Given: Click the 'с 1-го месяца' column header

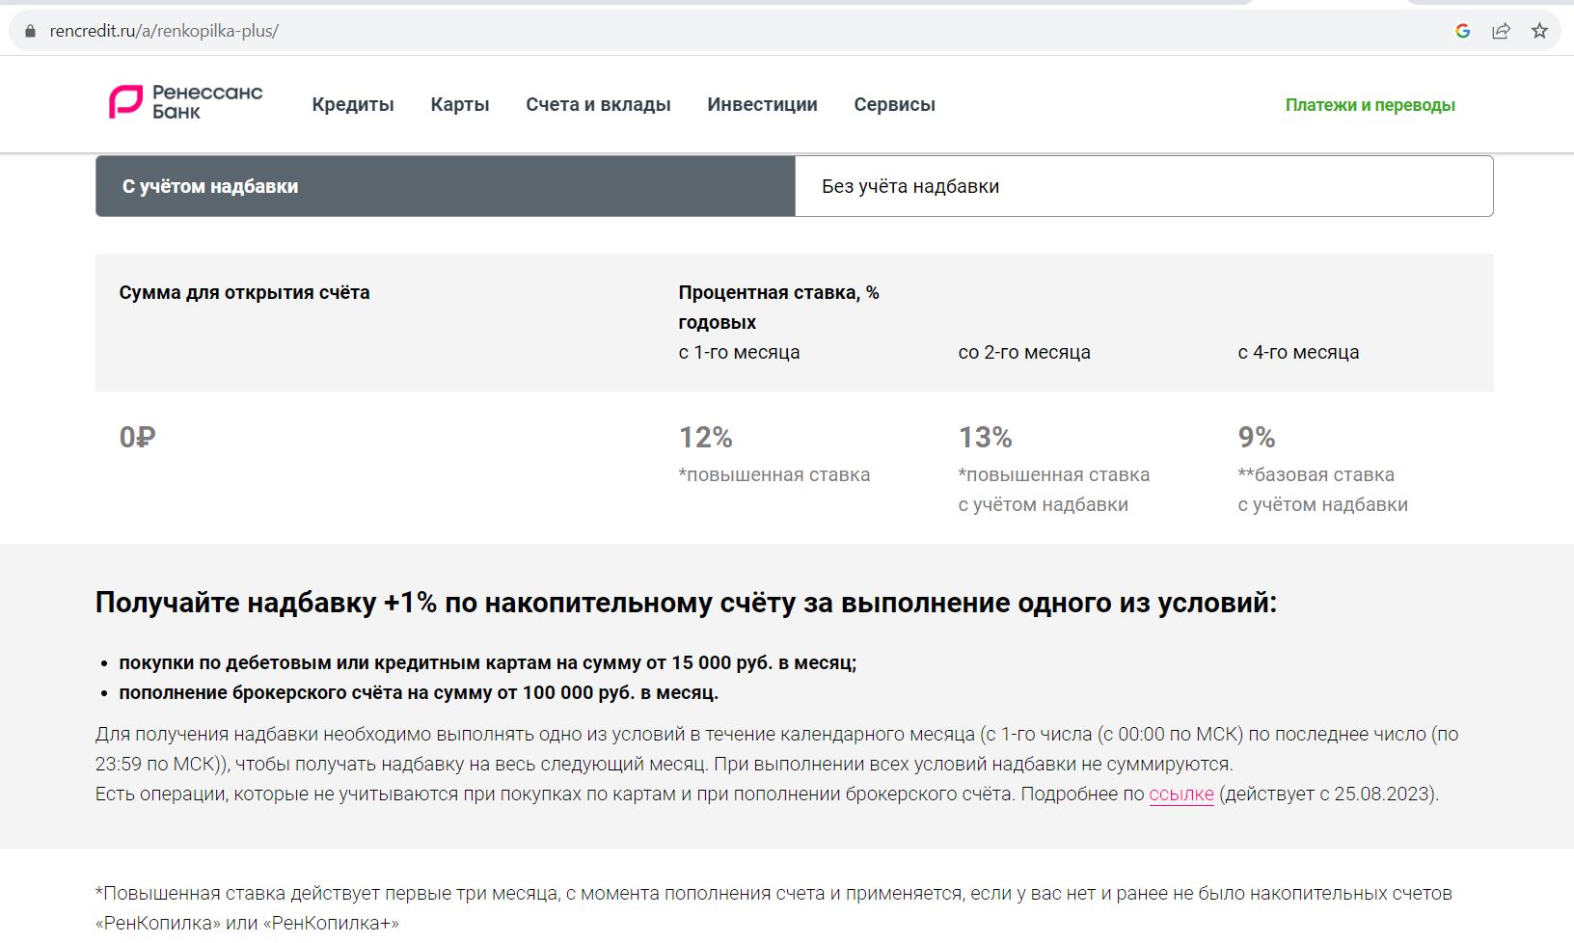Looking at the screenshot, I should point(739,352).
